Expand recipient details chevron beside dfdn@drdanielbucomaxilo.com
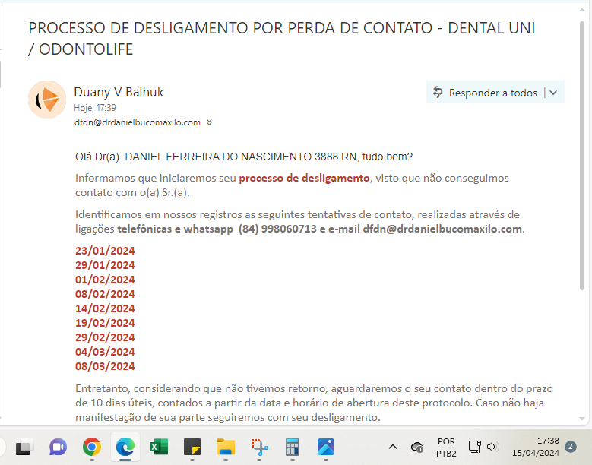The width and height of the screenshot is (592, 465). [209, 122]
